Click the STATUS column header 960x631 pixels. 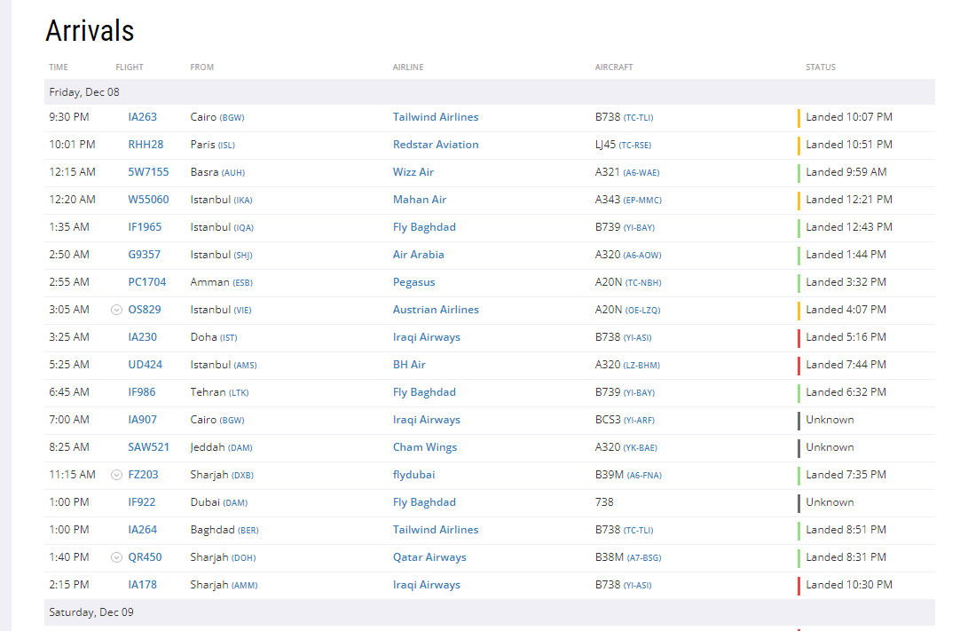[820, 67]
